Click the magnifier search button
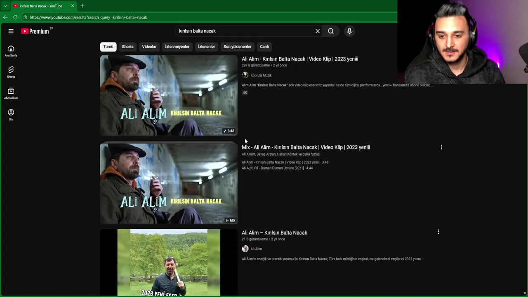The height and width of the screenshot is (297, 528). pos(331,31)
